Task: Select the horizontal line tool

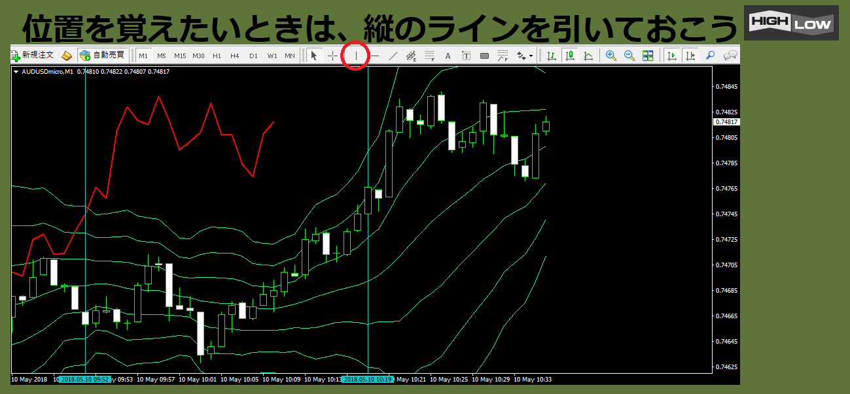Action: [375, 56]
